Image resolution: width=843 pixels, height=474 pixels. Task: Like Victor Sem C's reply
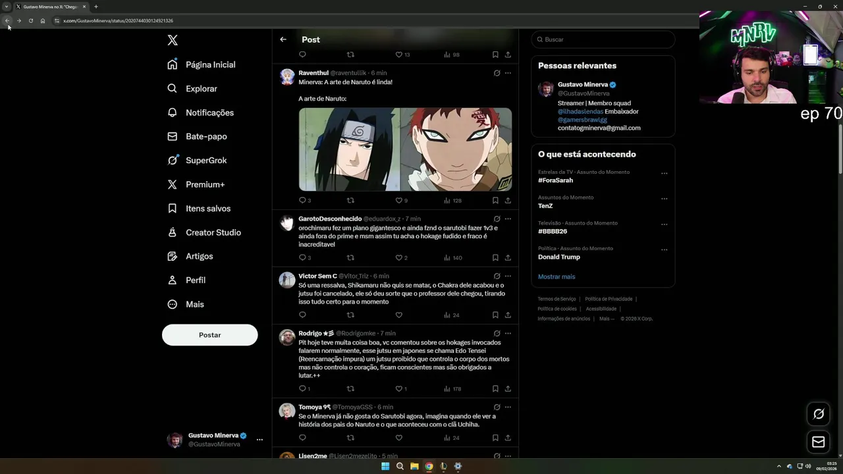click(398, 315)
